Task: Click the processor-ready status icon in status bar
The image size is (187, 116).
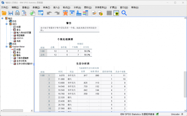Action: [x=157, y=114]
